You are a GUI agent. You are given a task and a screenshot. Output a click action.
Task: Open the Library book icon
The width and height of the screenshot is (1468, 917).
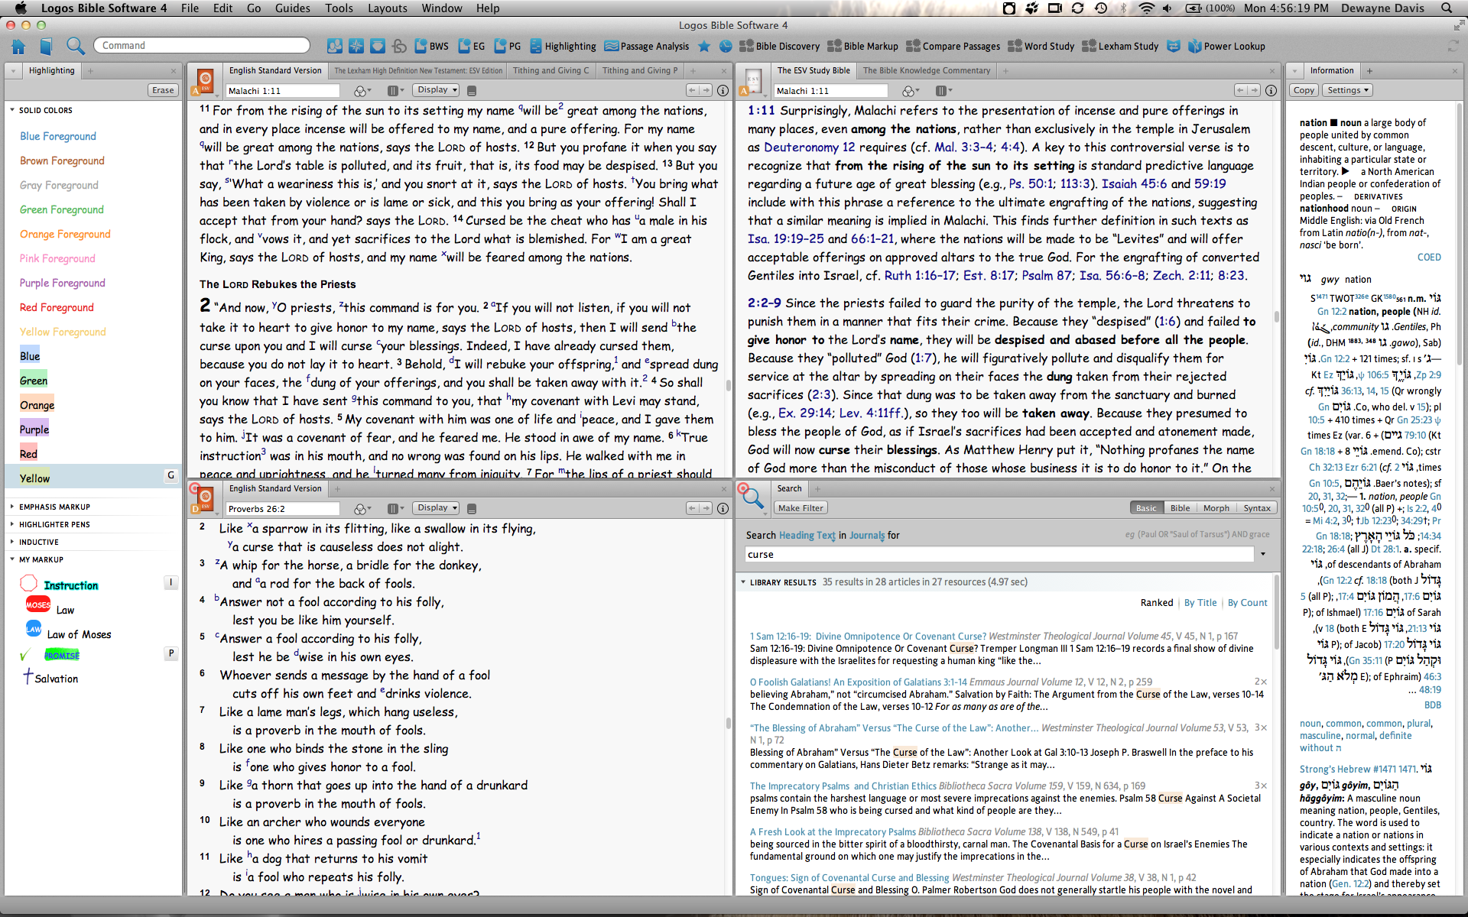pos(46,46)
